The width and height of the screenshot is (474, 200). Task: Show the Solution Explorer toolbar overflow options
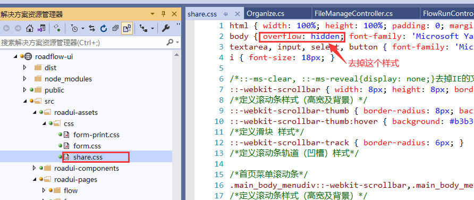coord(178,25)
